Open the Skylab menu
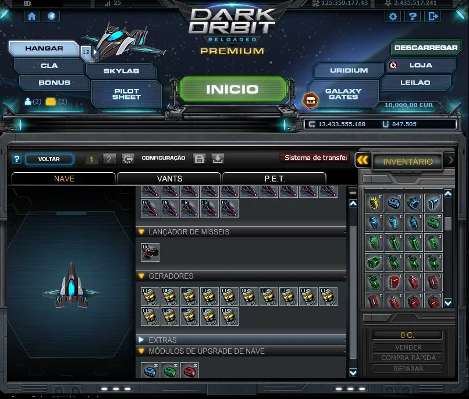The height and width of the screenshot is (399, 469). click(121, 71)
